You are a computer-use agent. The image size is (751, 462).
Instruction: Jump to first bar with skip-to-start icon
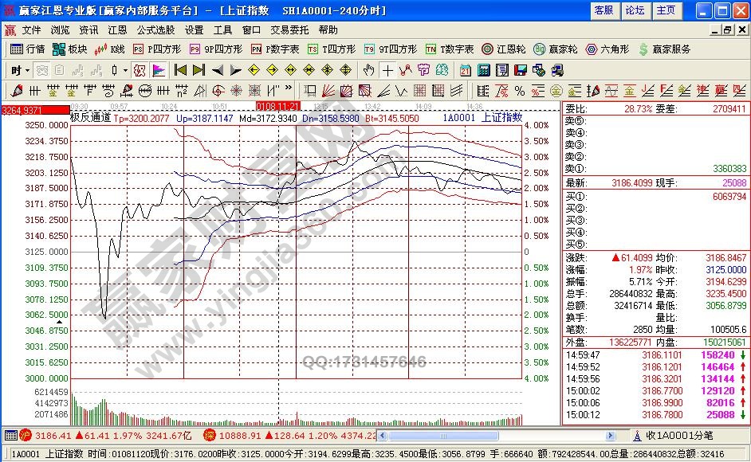tap(180, 70)
